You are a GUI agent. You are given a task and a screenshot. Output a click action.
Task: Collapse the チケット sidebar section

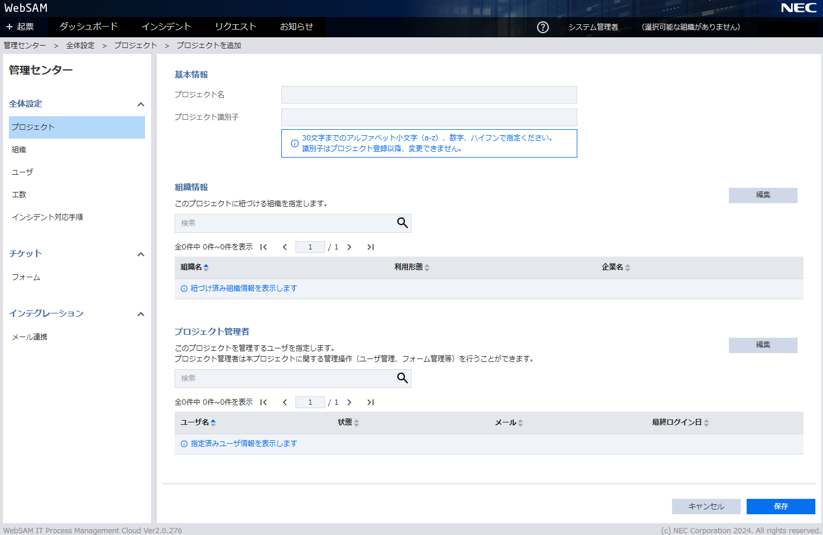tap(140, 254)
